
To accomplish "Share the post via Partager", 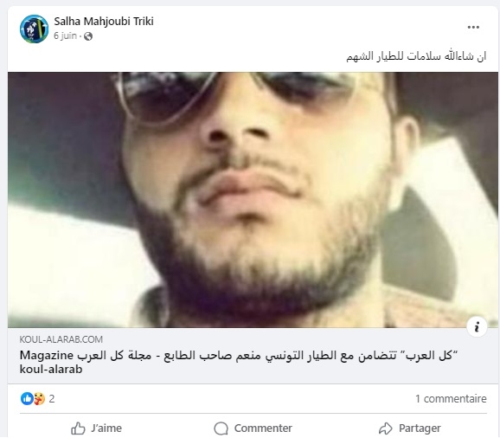I will (x=410, y=428).
